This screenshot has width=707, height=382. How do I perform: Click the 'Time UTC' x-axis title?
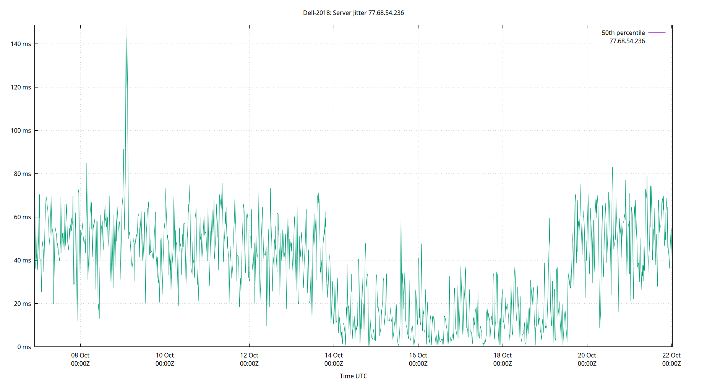[353, 376]
